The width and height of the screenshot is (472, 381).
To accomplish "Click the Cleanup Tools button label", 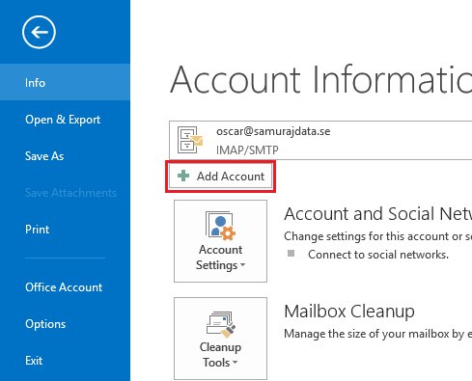I will tap(220, 355).
